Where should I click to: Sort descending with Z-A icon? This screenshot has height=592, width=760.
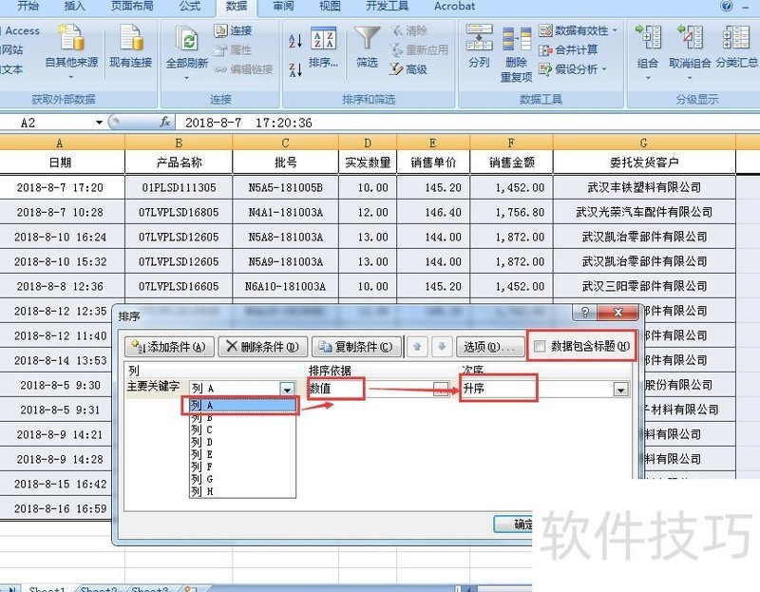click(295, 69)
